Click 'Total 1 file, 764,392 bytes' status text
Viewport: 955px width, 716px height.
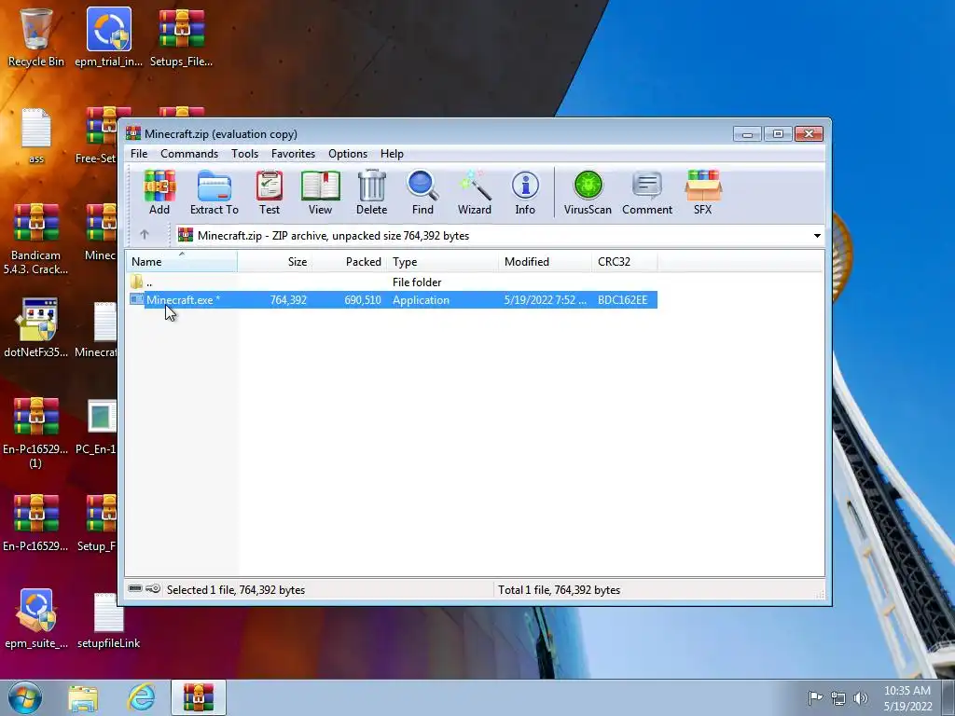[x=560, y=590]
